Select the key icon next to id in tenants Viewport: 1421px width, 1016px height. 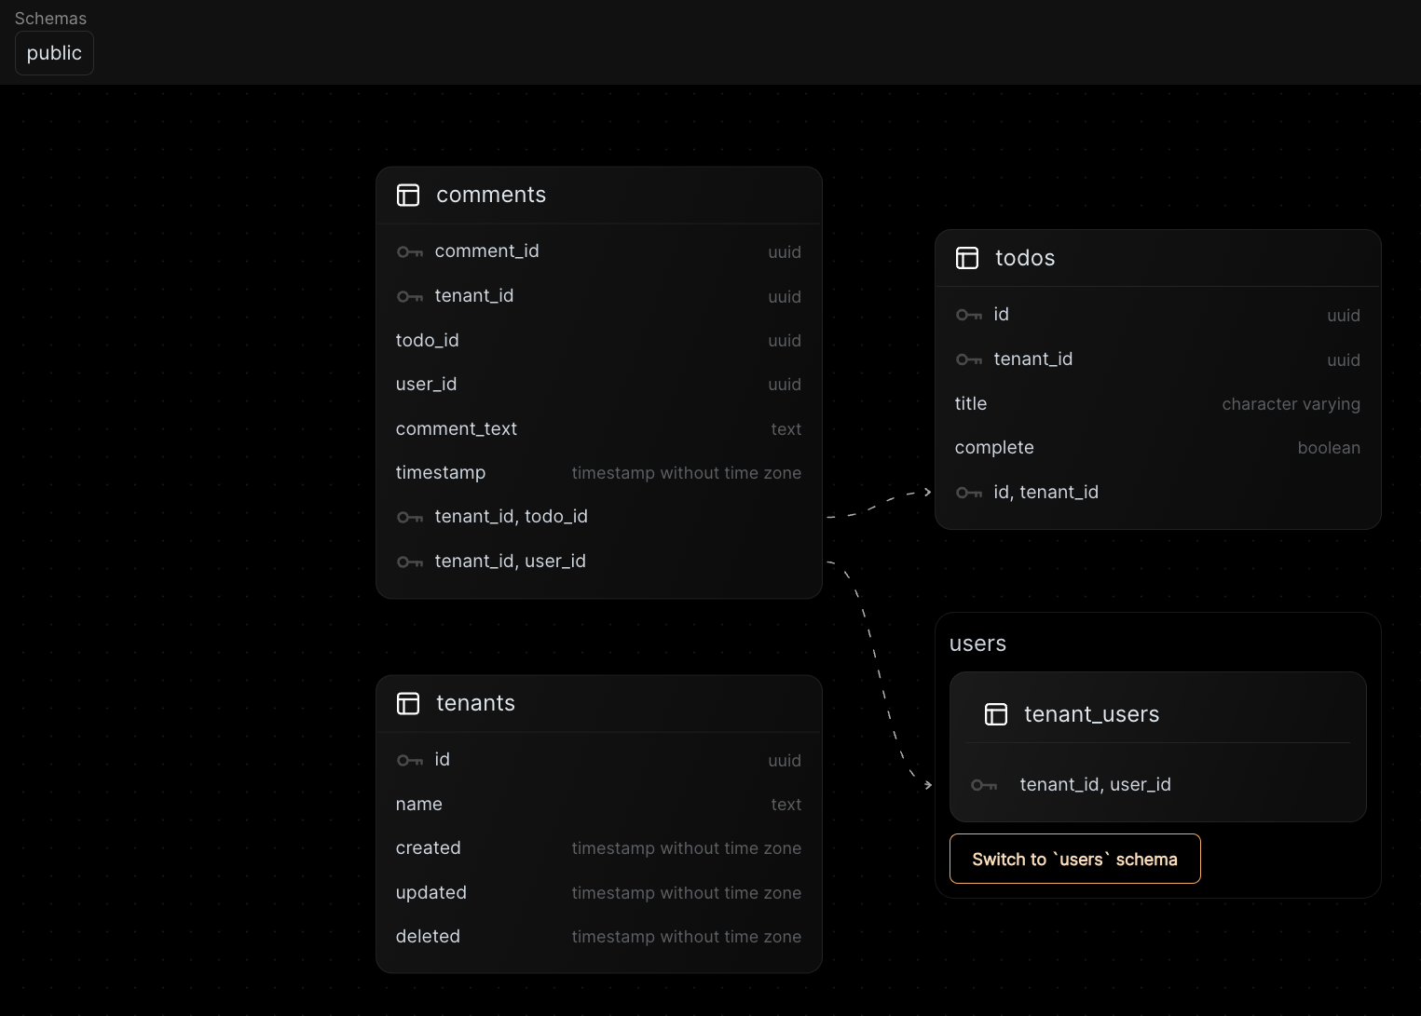(410, 760)
